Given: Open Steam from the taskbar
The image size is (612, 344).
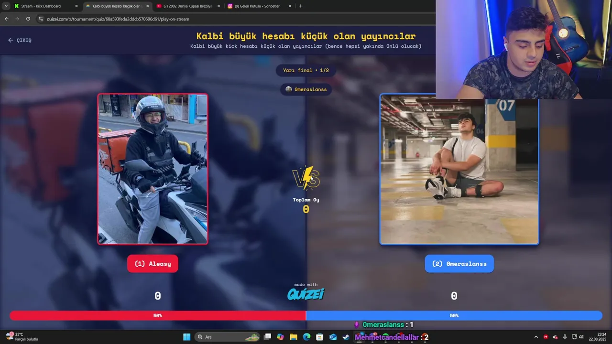Looking at the screenshot, I should pyautogui.click(x=346, y=337).
